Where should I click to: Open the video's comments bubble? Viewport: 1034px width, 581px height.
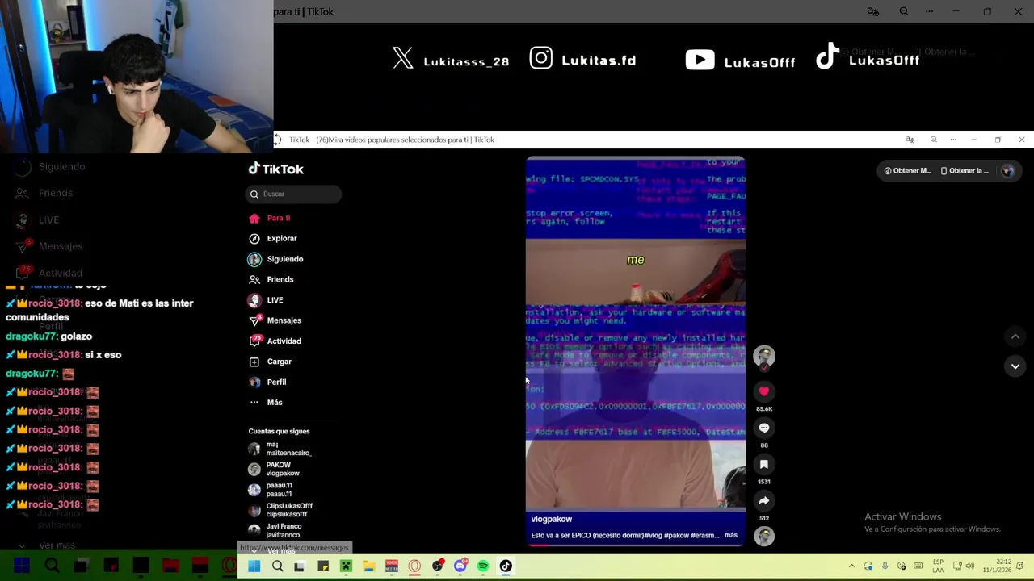(x=763, y=428)
